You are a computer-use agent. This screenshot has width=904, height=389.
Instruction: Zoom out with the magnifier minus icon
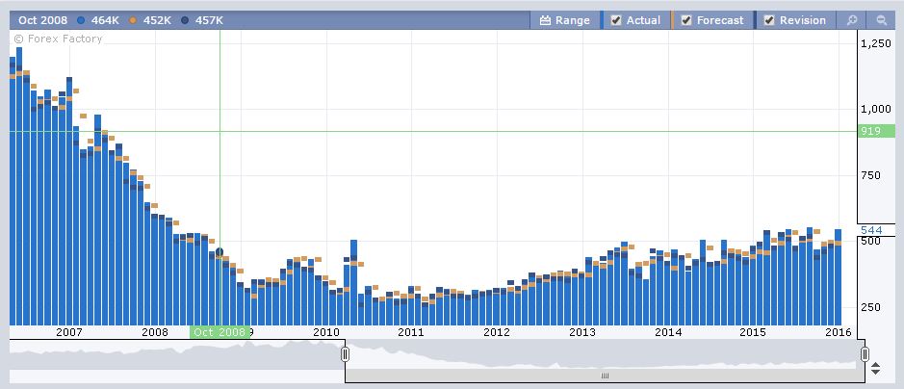tap(881, 20)
